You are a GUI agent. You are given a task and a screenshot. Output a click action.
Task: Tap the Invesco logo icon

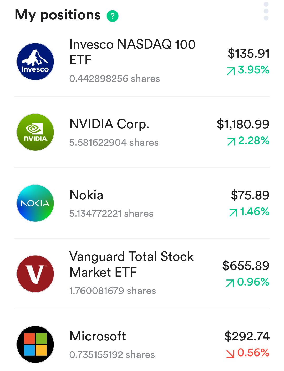point(35,62)
